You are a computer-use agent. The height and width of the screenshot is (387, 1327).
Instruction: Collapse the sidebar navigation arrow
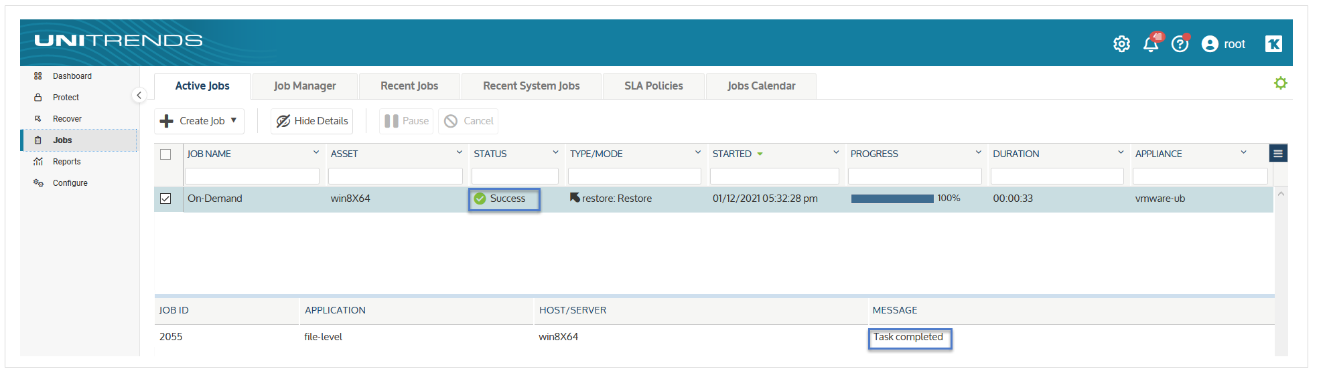coord(139,95)
